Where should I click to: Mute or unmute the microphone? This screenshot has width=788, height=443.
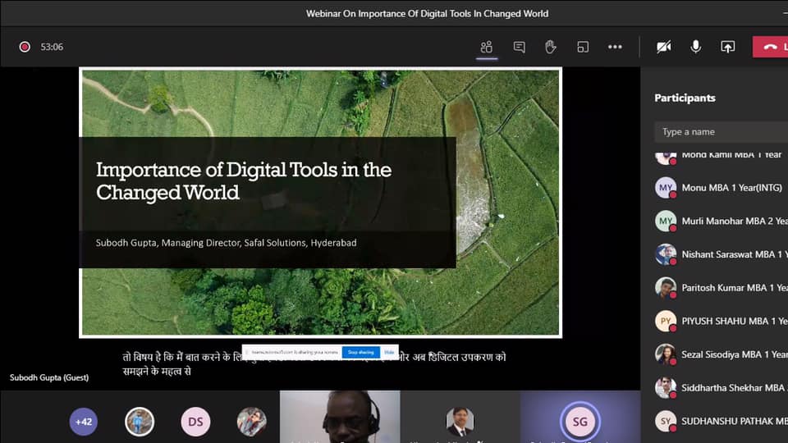point(695,47)
